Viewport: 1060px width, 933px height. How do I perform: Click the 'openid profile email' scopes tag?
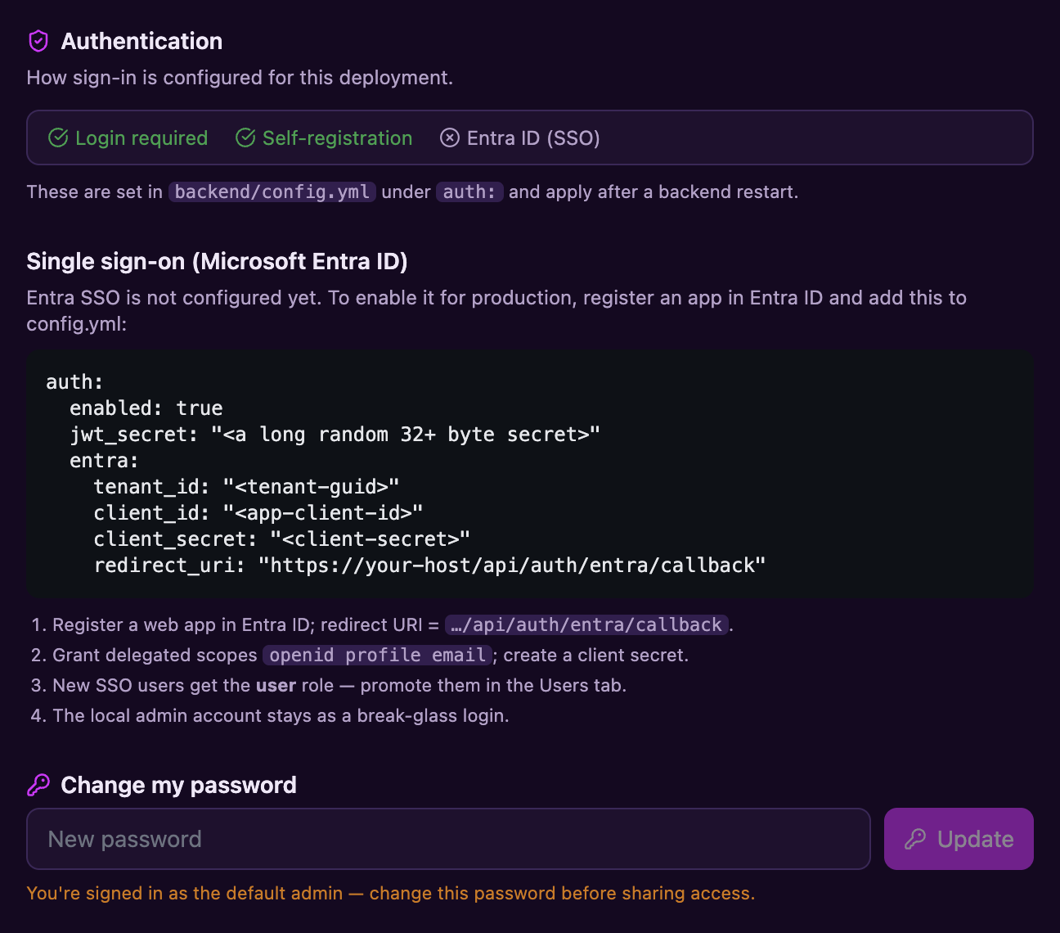click(377, 655)
